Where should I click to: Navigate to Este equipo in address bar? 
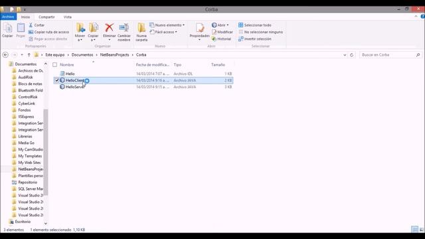55,54
